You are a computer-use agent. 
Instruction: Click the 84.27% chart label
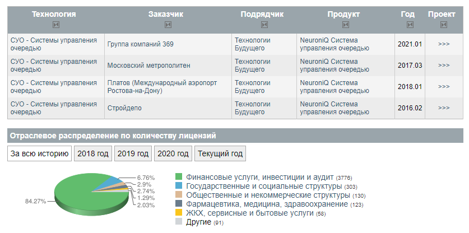[x=36, y=201]
